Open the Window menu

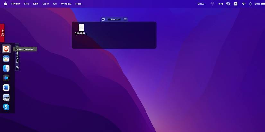pos(66,4)
